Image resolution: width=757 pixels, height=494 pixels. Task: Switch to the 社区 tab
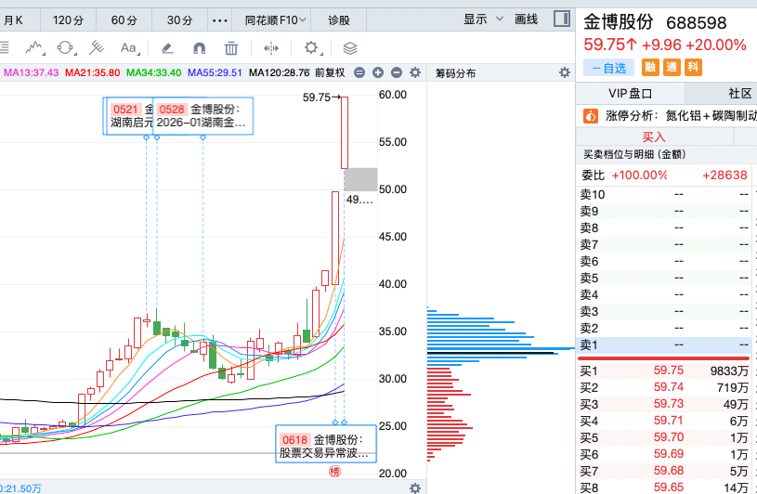740,93
